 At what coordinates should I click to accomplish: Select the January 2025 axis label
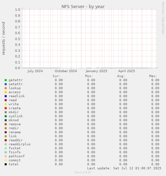97,71
